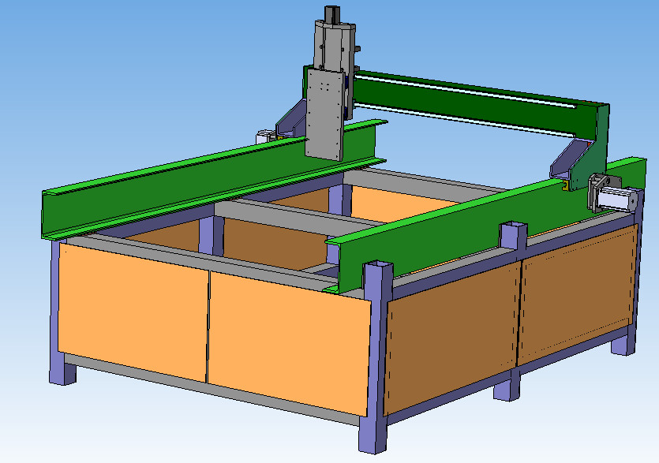Select the lower white linear rail on gantry

tap(464, 120)
